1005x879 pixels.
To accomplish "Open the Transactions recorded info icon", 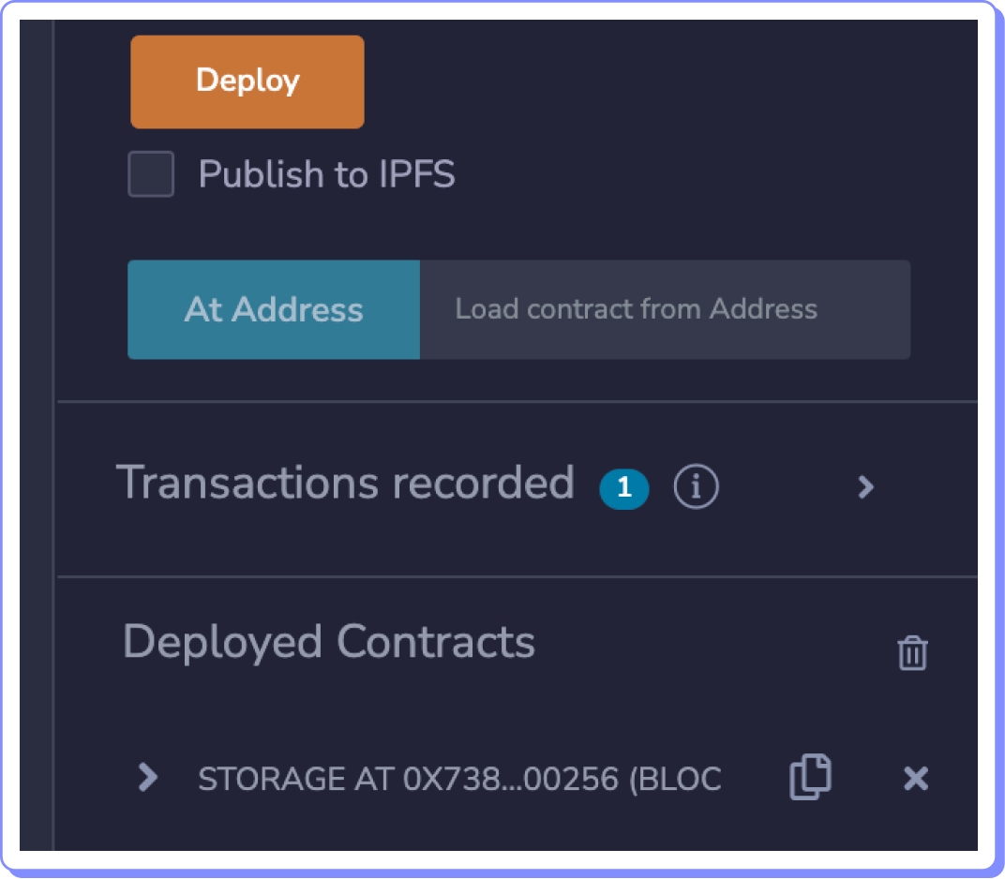I will click(696, 486).
